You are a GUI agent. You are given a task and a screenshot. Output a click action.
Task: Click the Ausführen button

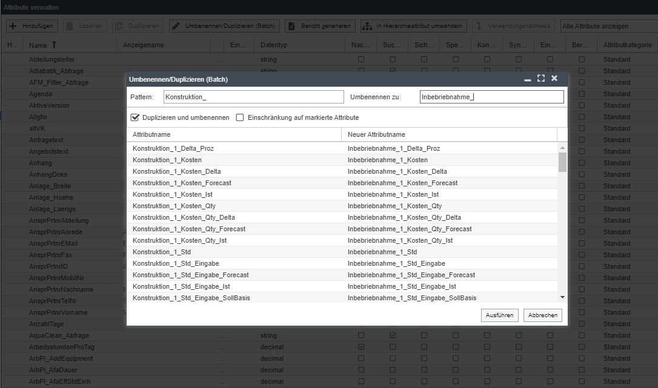point(499,315)
